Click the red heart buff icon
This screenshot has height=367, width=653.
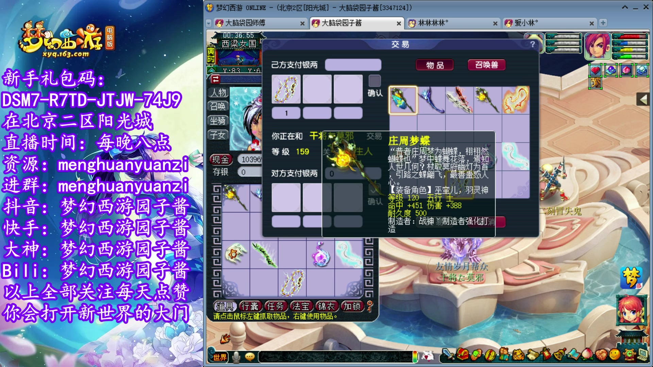click(595, 70)
